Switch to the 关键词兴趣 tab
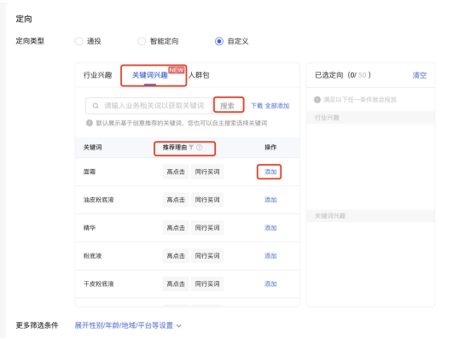Image resolution: width=471 pixels, height=339 pixels. [150, 75]
